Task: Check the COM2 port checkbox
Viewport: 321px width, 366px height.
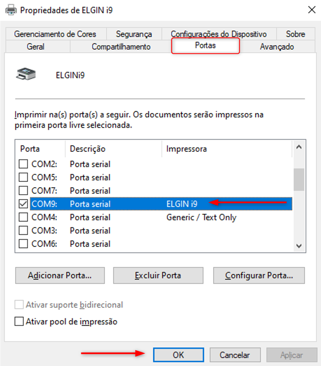Action: (24, 164)
